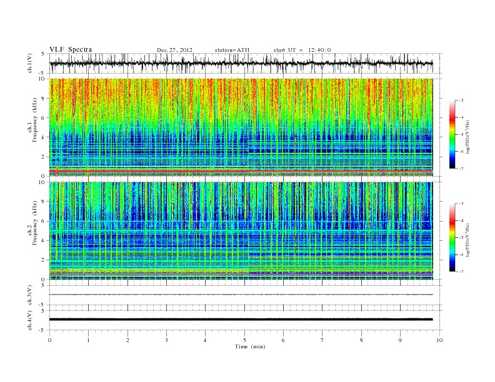Click inside the ch.2 spectrogram panel

[x=241, y=231]
